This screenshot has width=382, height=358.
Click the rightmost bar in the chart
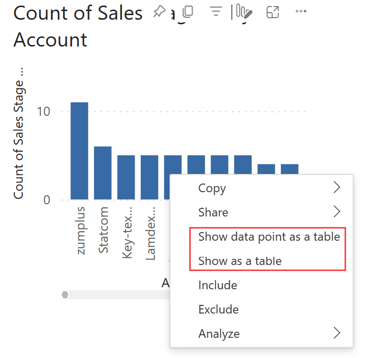[290, 169]
